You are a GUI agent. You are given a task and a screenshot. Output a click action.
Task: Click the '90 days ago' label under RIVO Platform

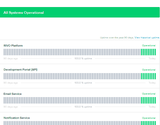11,58
